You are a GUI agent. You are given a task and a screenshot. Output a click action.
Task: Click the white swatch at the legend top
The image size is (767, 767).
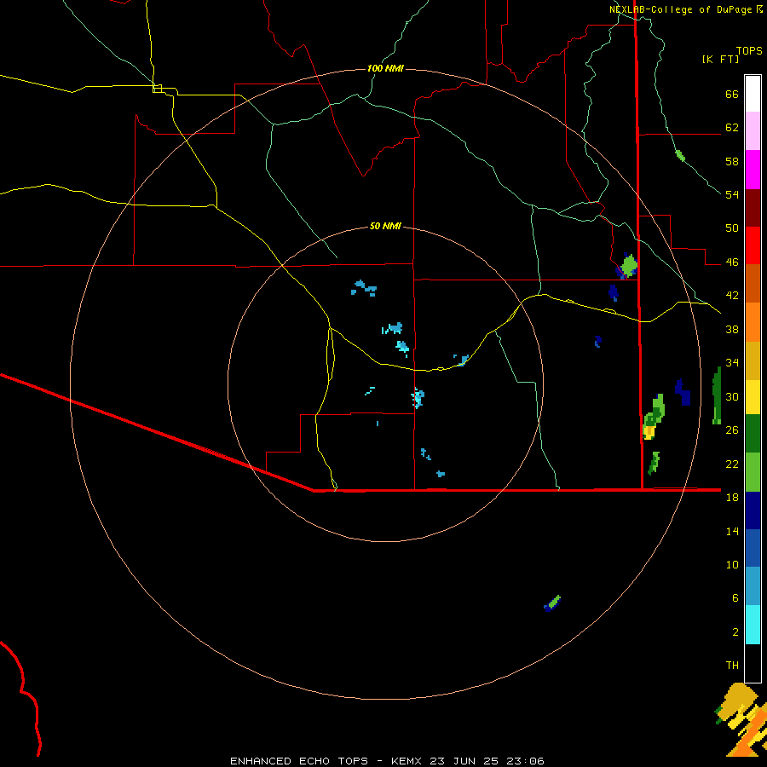753,94
